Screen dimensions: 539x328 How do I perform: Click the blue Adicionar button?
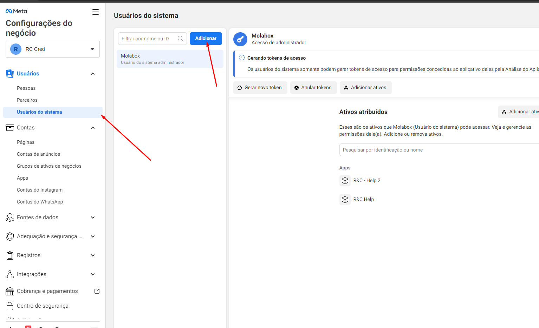click(x=206, y=39)
